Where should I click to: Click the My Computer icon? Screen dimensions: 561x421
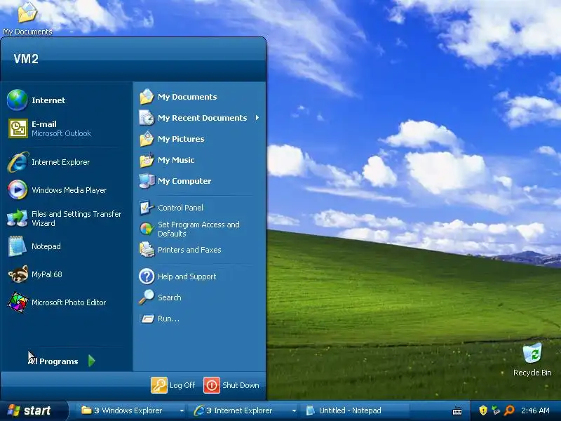(147, 181)
